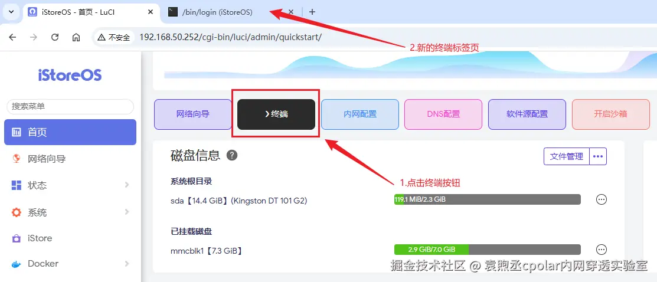Click the sda disk usage bar
This screenshot has height=282, width=657.
click(488, 199)
